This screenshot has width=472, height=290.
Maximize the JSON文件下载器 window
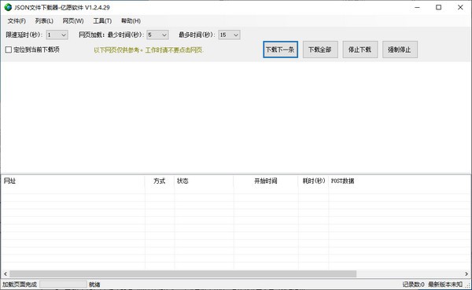[x=439, y=7]
